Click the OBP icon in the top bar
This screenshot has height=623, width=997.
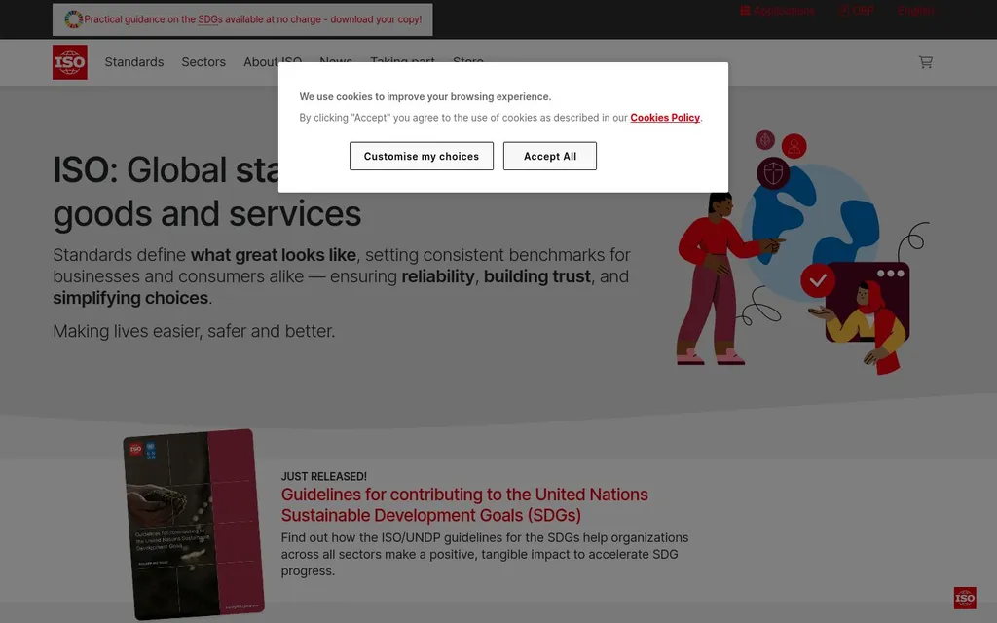point(844,11)
